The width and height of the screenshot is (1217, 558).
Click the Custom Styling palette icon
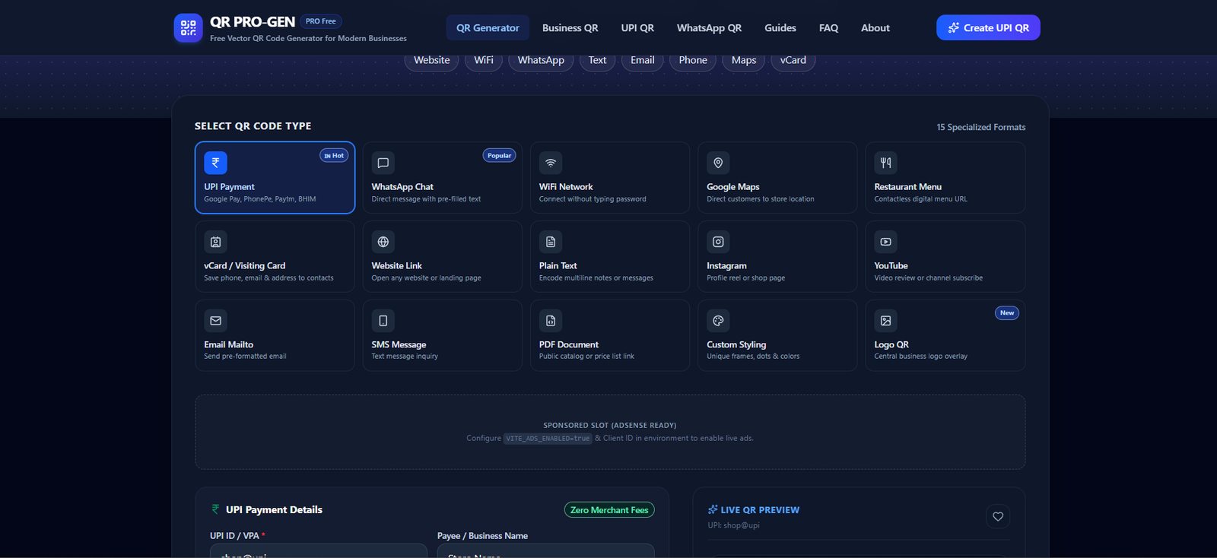point(718,321)
